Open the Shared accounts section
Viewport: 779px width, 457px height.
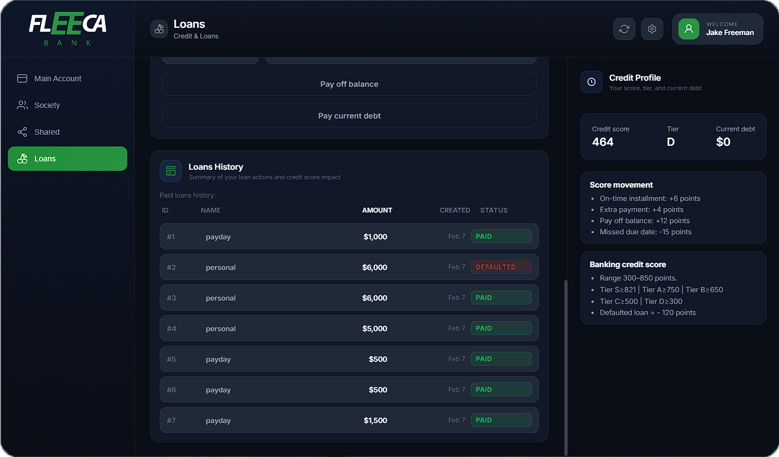pos(67,132)
